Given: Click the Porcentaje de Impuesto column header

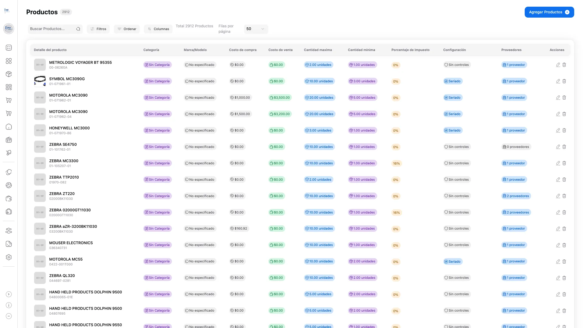Looking at the screenshot, I should point(410,50).
